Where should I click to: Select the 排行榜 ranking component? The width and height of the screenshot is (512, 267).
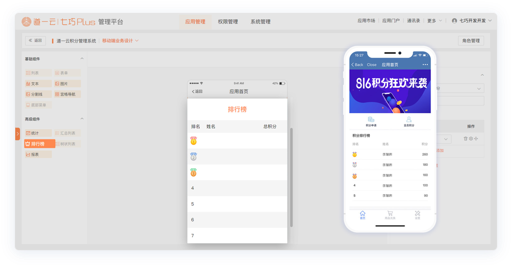coord(40,144)
